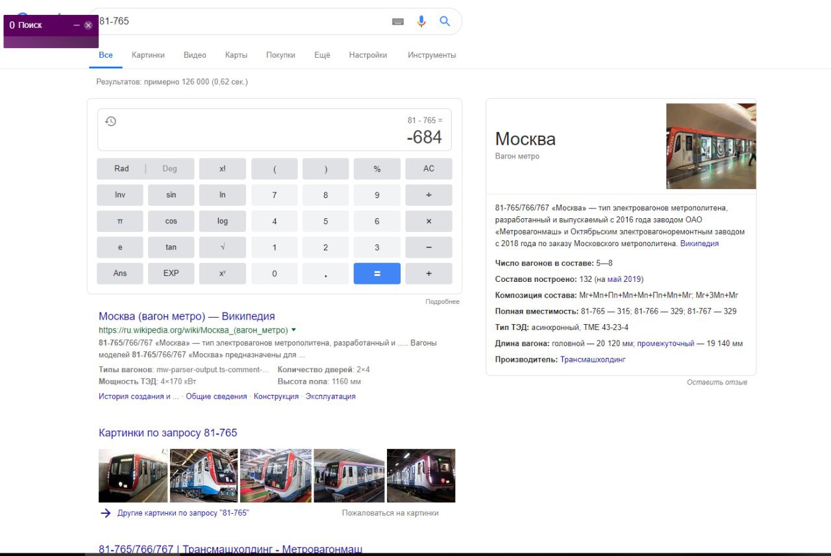Clear calculator with AC key
This screenshot has width=831, height=556.
[x=428, y=169]
